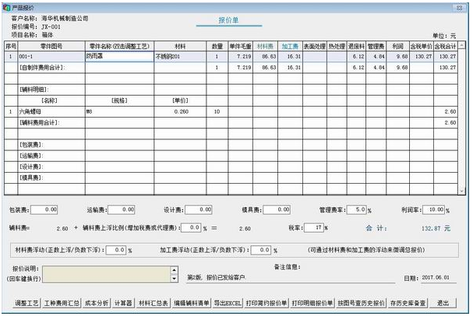Close the 产品报价 window
Viewport: 473px width, 320px height.
(460, 8)
